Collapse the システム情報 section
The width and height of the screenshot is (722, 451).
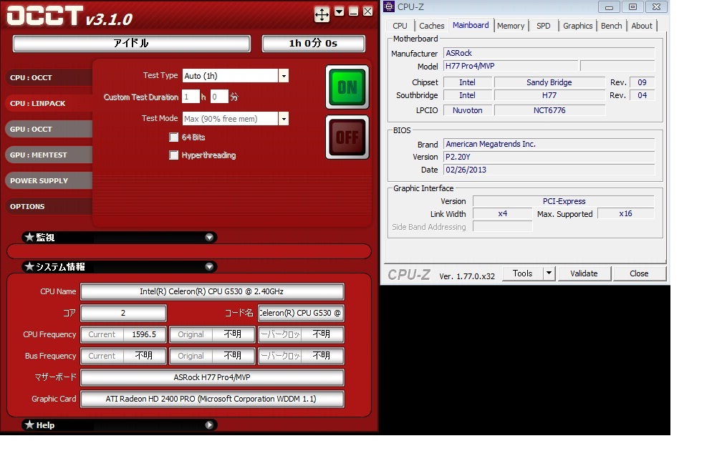point(209,266)
